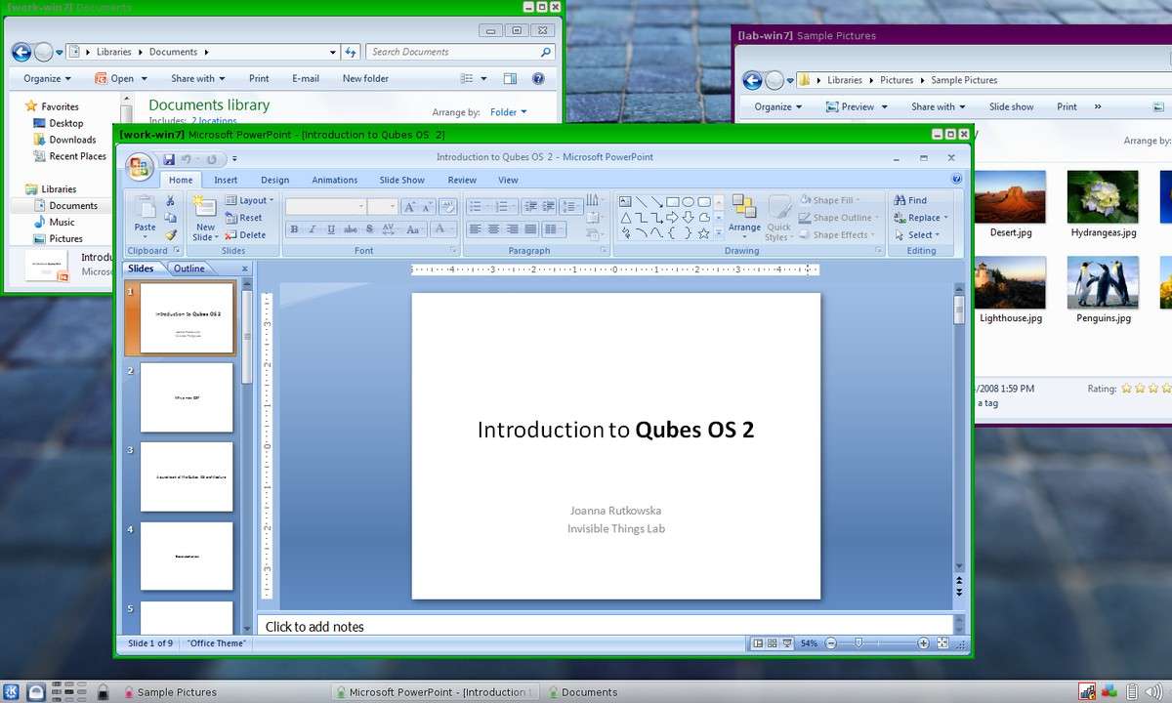Click the Office button in PowerPoint
Screen dimensions: 1172x703
[140, 166]
